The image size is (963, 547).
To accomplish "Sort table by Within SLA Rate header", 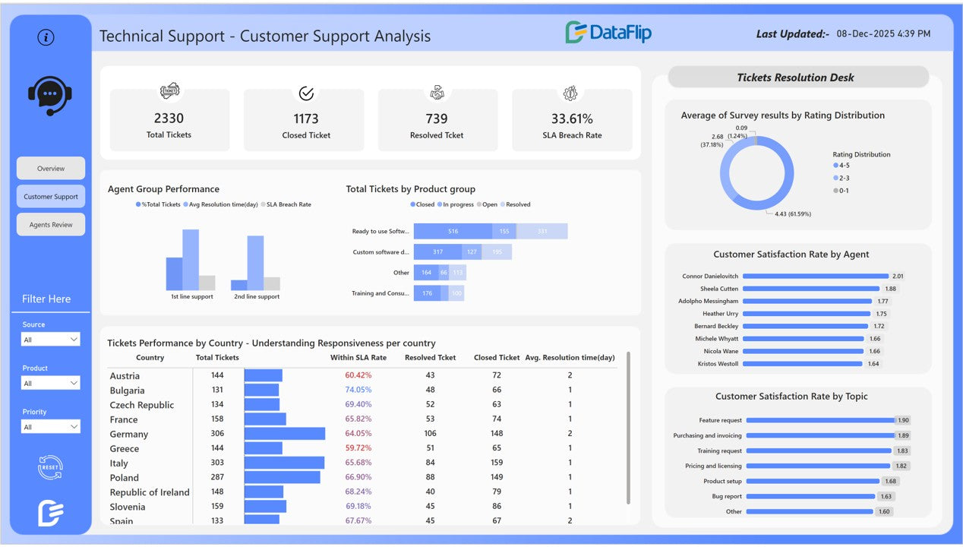I will tap(358, 358).
